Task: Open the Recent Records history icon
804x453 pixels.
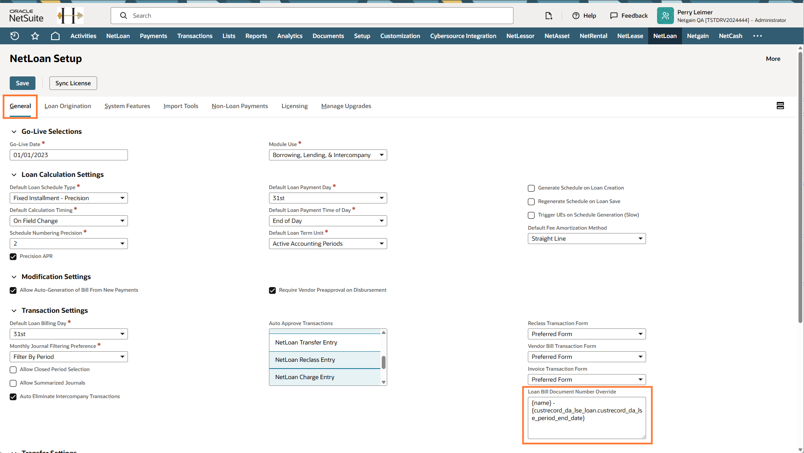Action: [15, 36]
